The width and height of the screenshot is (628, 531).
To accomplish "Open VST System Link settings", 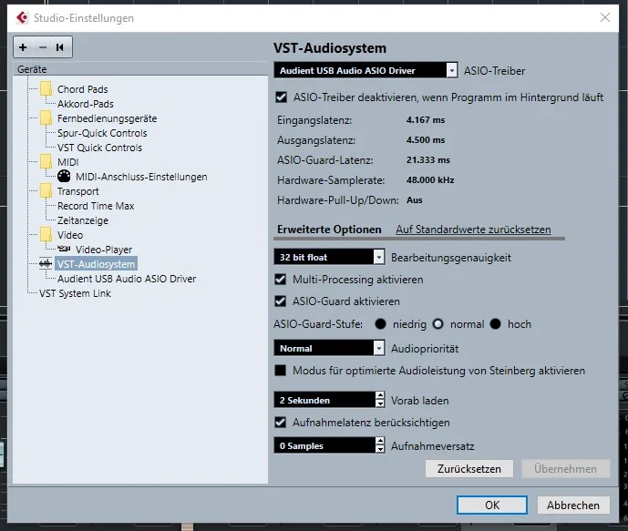I will (x=75, y=293).
